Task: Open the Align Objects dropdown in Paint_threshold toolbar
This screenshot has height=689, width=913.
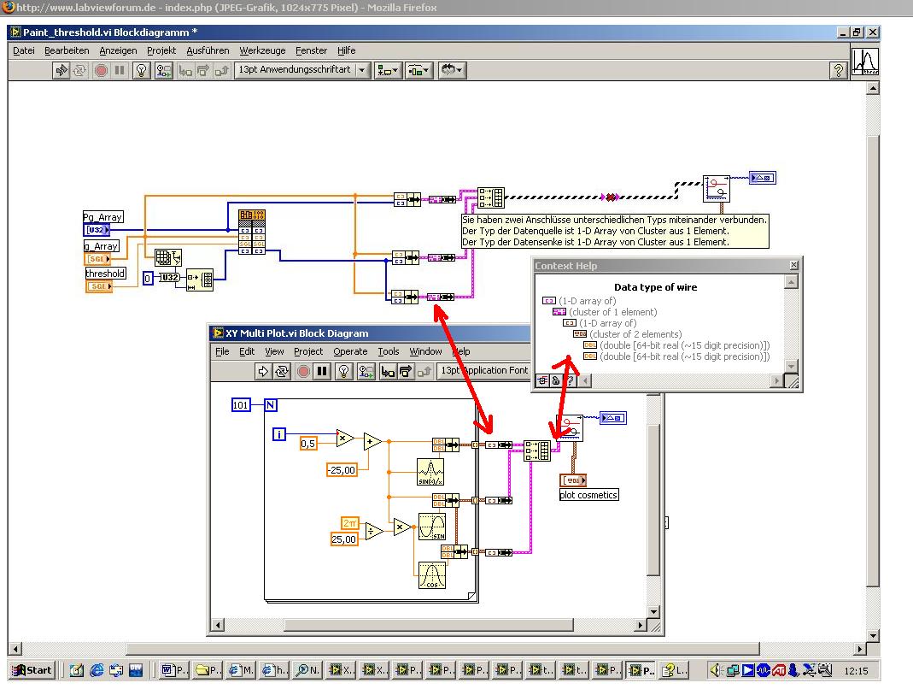Action: [388, 71]
